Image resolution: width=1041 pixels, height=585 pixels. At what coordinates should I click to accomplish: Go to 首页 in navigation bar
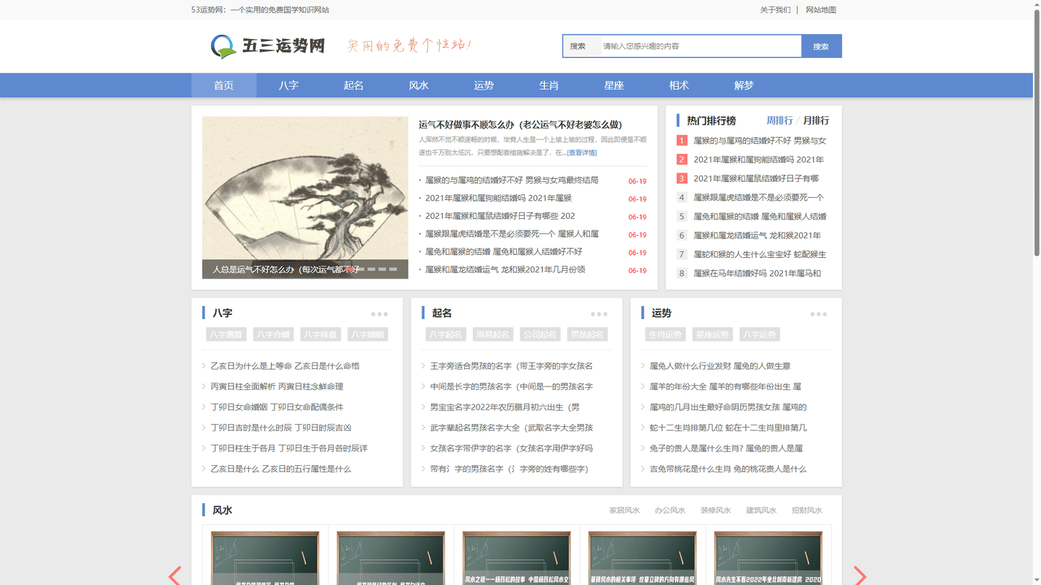223,85
